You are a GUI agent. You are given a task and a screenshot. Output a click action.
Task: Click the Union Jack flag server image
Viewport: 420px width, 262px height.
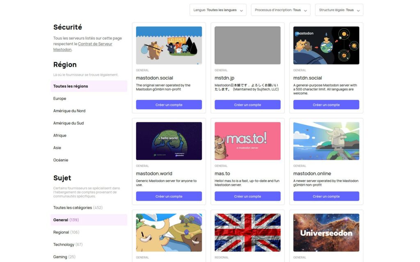[x=247, y=232]
